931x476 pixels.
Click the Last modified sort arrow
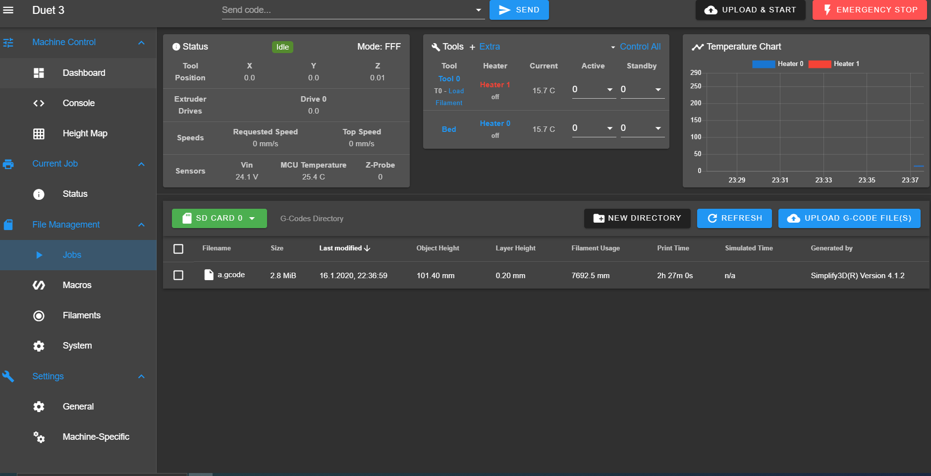point(367,248)
